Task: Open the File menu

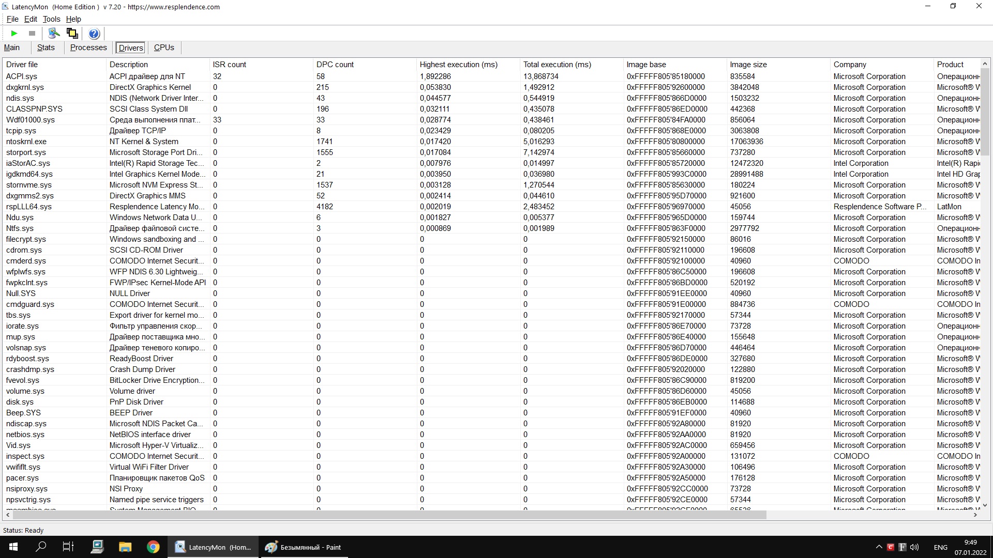Action: click(x=12, y=19)
